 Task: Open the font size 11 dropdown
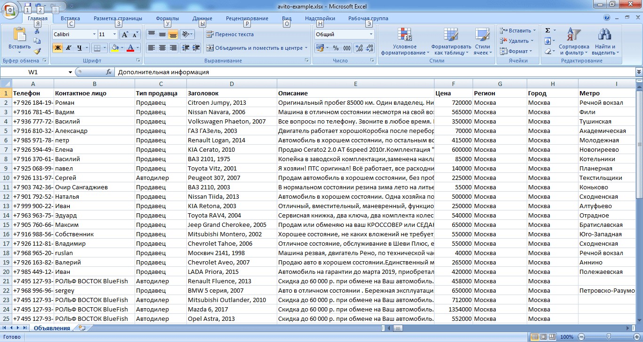coord(114,34)
